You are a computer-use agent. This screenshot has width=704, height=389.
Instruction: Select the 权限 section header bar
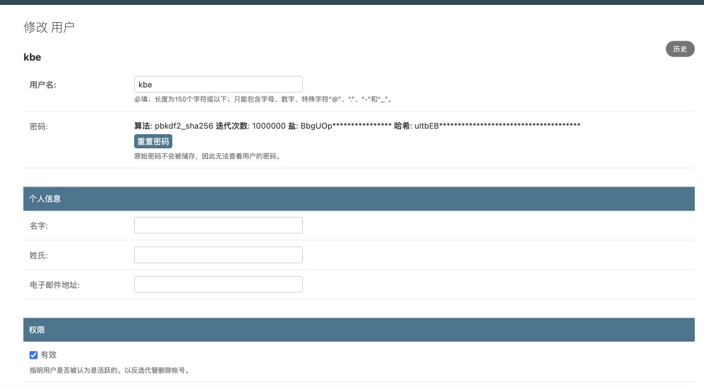click(359, 330)
